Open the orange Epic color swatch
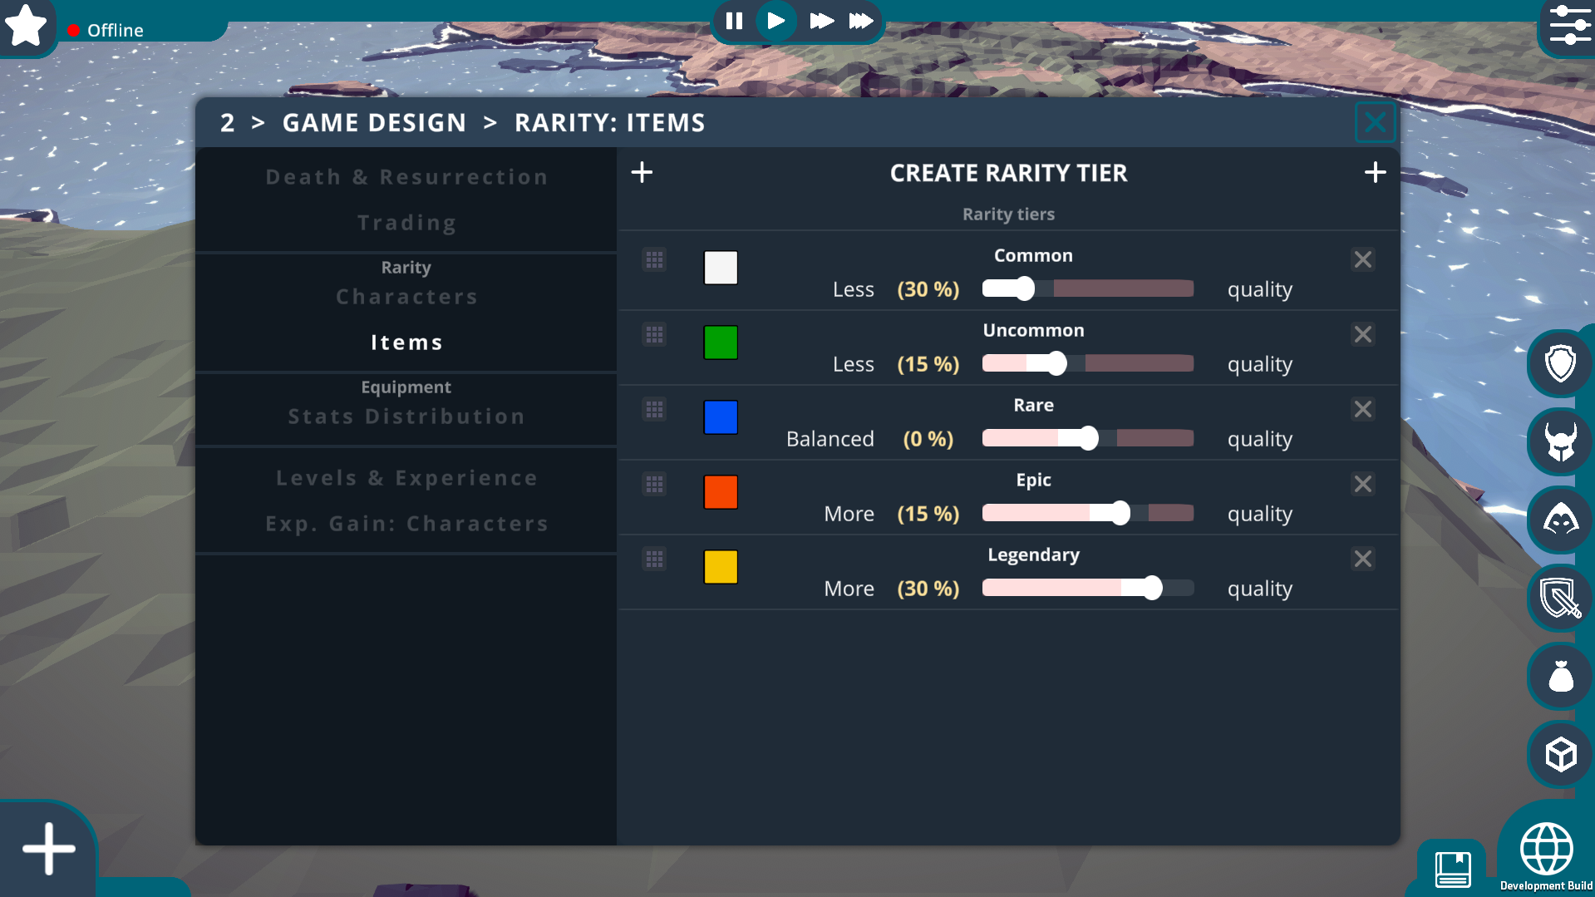 [721, 492]
